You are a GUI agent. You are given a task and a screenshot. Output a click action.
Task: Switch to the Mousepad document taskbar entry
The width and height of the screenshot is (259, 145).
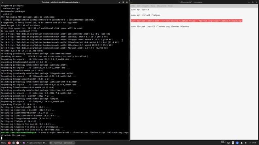click(37, 143)
